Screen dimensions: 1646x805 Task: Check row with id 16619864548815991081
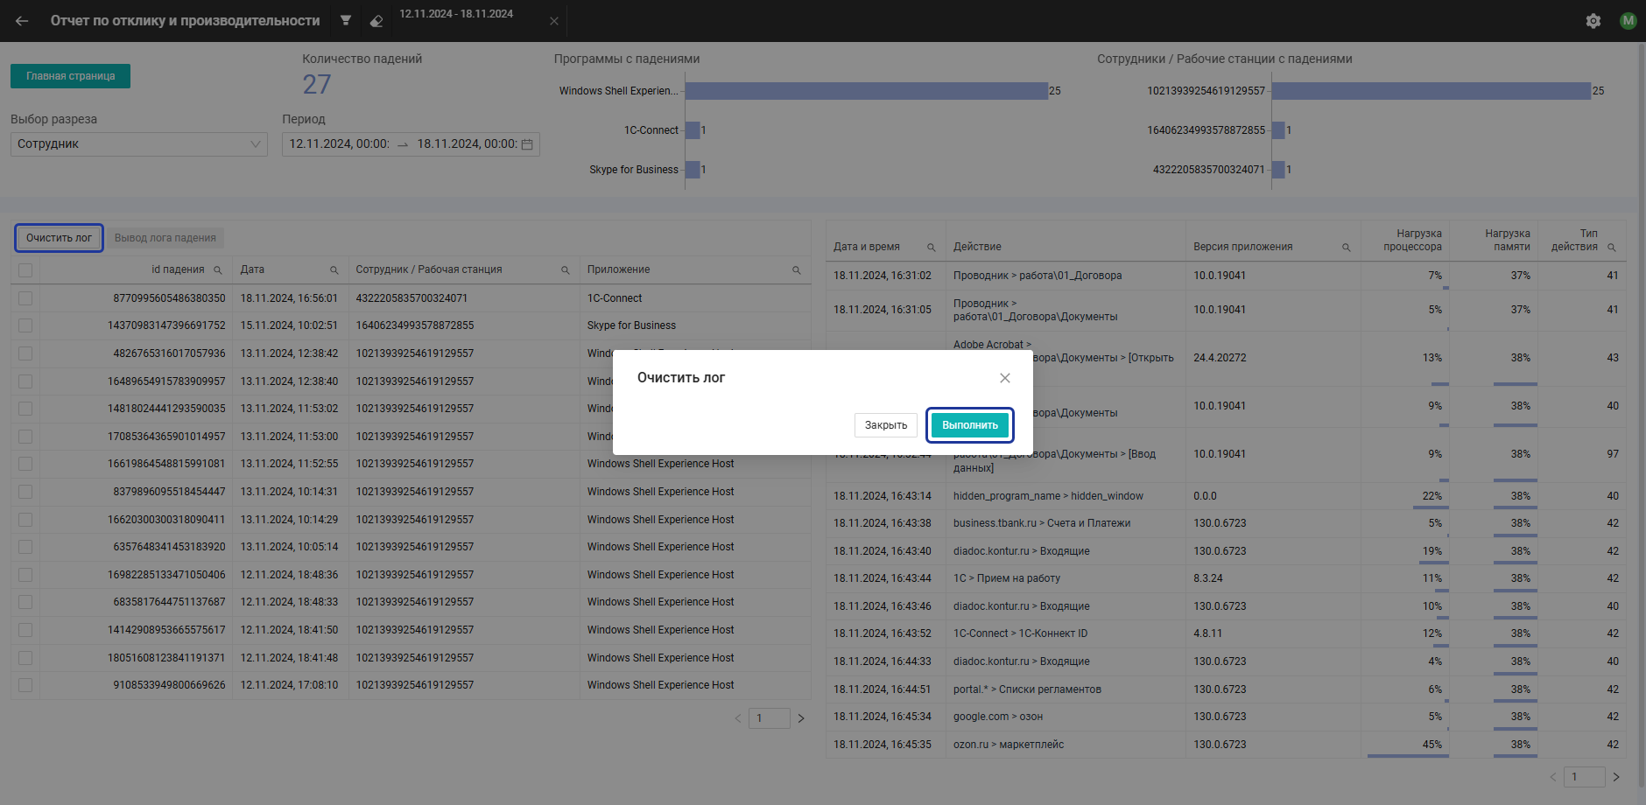point(25,464)
